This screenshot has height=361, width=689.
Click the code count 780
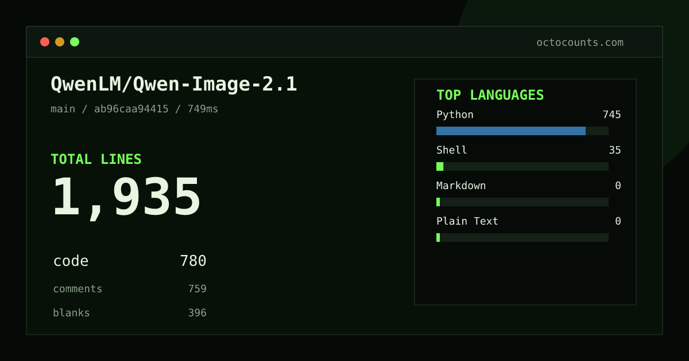coord(193,261)
